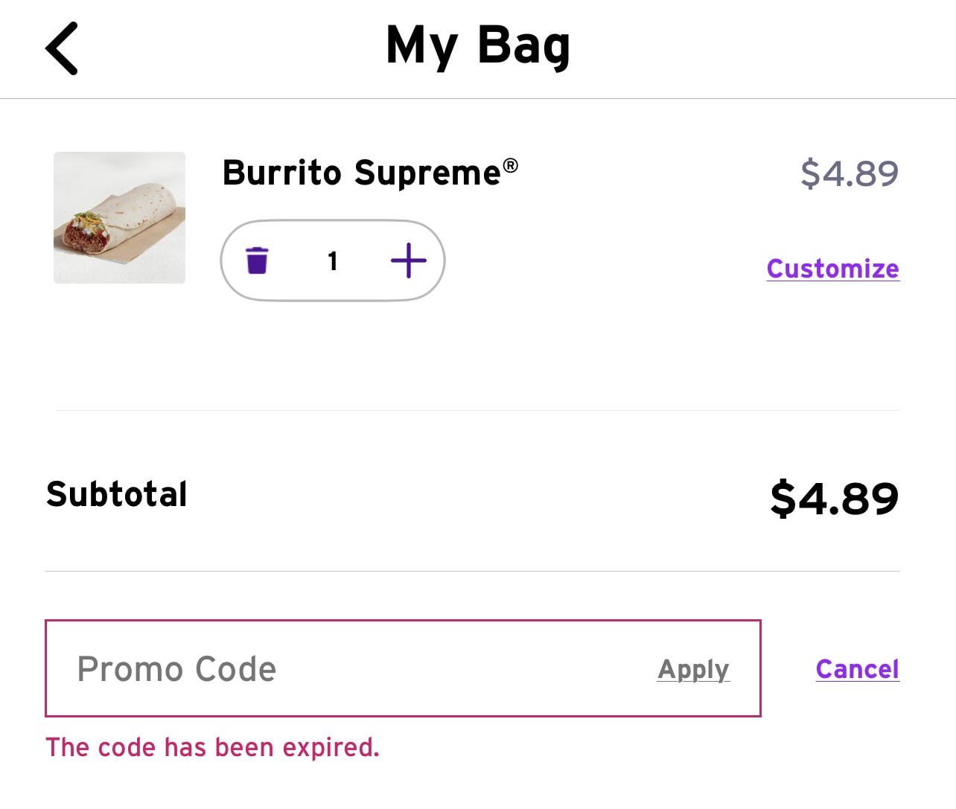Screen dimensions: 956x809
Task: Go back using the left arrow
Action: pyautogui.click(x=62, y=48)
